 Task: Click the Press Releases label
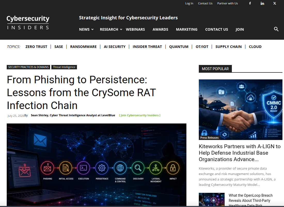209,138
